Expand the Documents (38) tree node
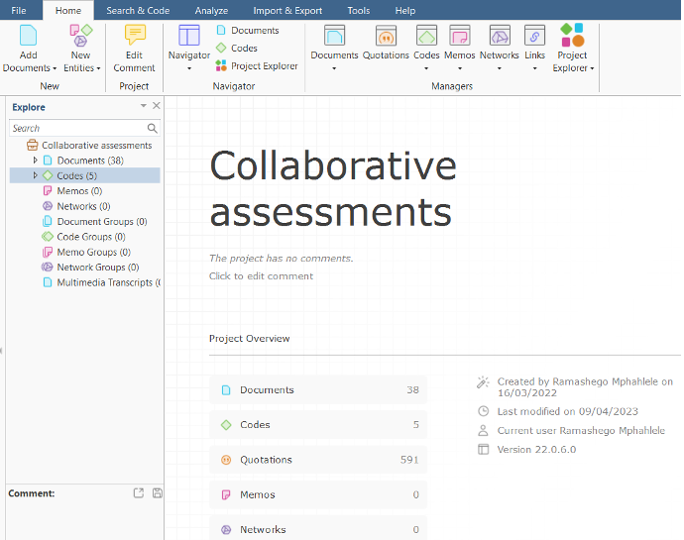The image size is (684, 540). coord(36,161)
